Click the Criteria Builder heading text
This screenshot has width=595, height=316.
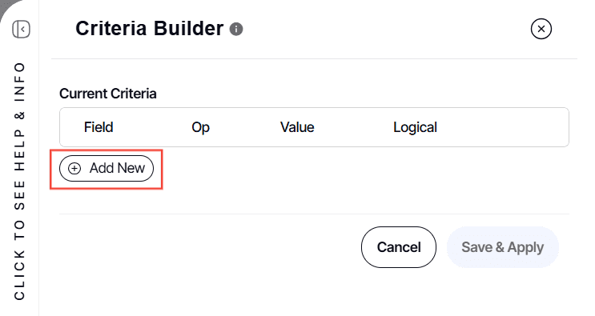point(150,29)
